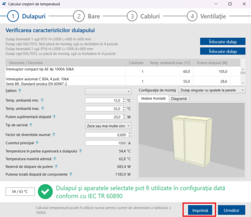Switch to the Diagramă tab
251x217 pixels.
pyautogui.click(x=179, y=99)
